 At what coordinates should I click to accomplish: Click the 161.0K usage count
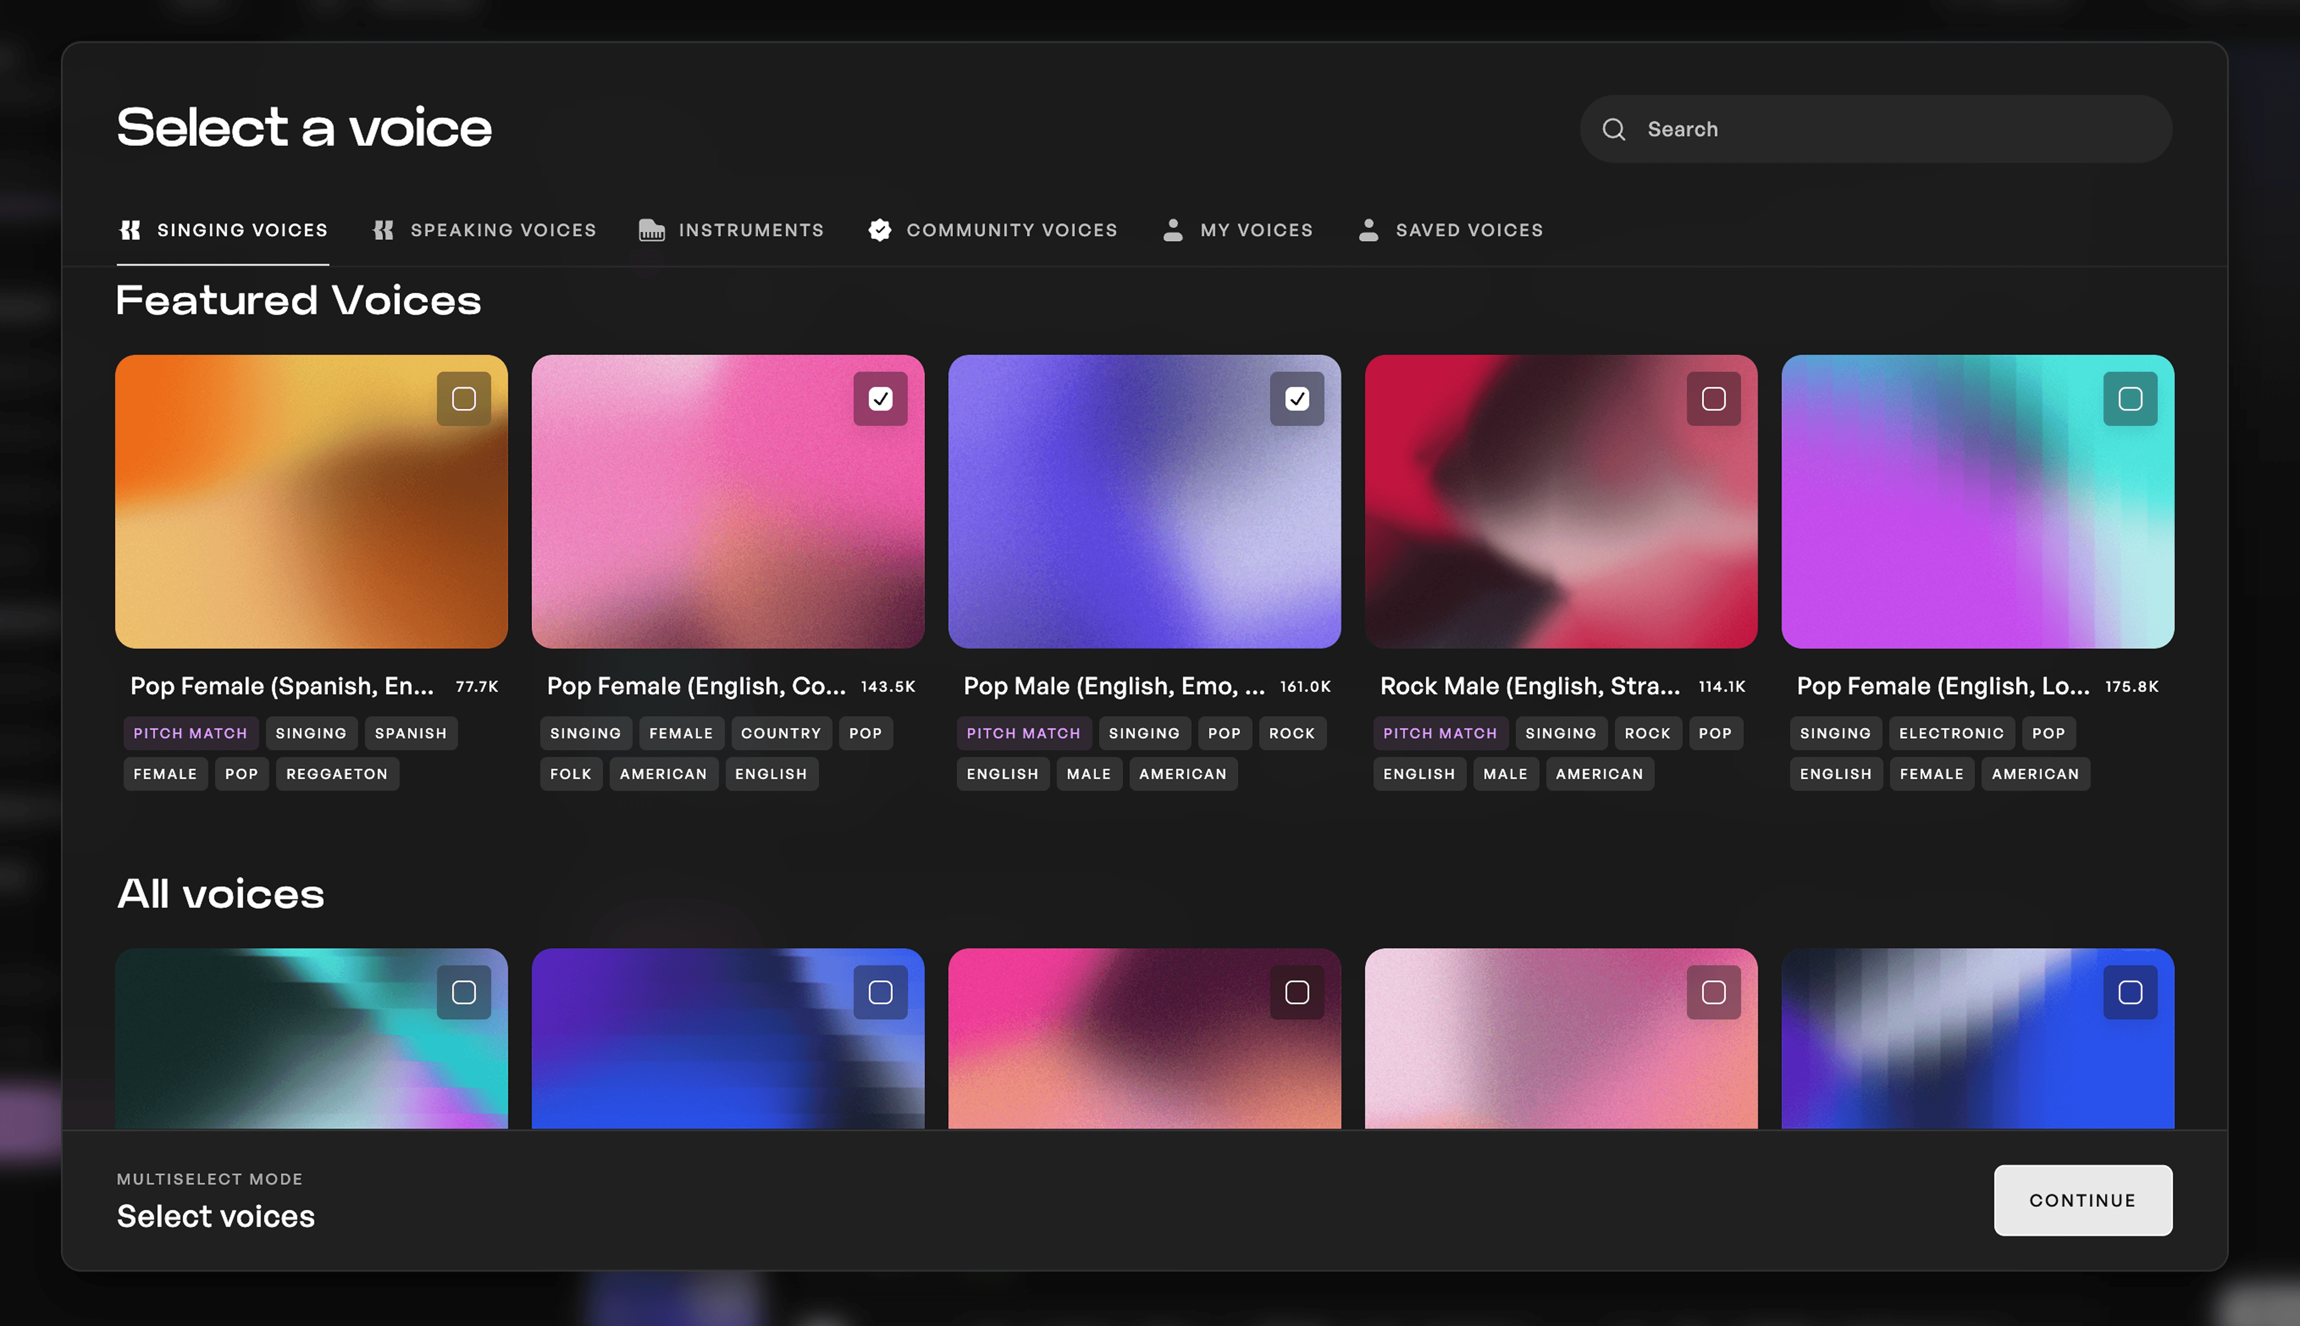1306,687
